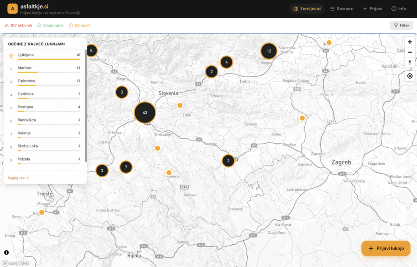Zoom in on the map
Image resolution: width=417 pixels, height=267 pixels.
(410, 42)
